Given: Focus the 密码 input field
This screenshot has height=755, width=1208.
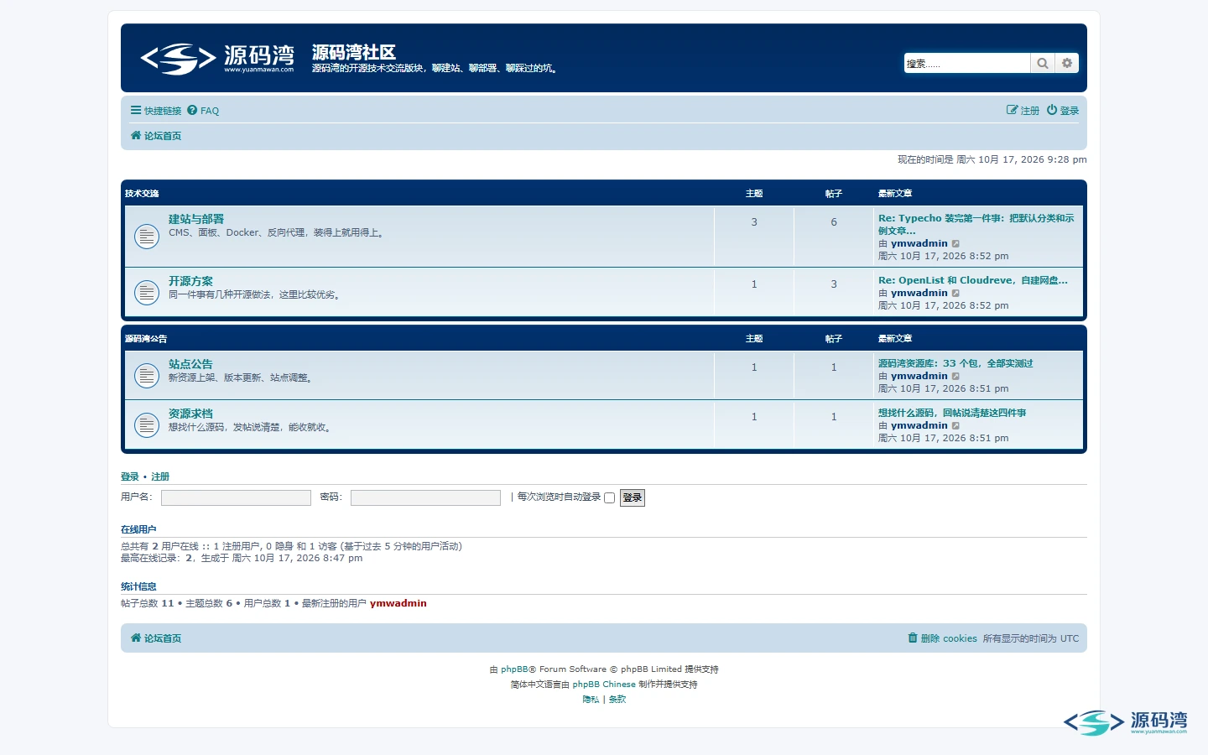Looking at the screenshot, I should pos(425,497).
